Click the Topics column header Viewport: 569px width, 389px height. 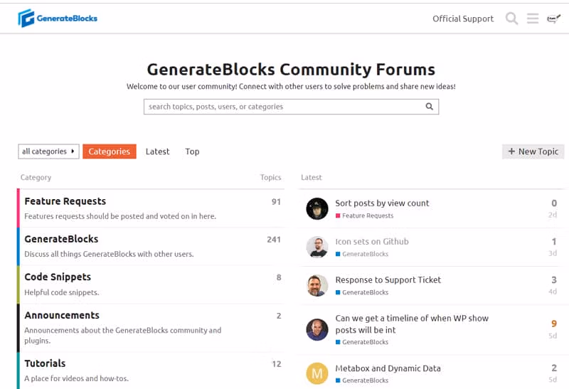tap(270, 178)
